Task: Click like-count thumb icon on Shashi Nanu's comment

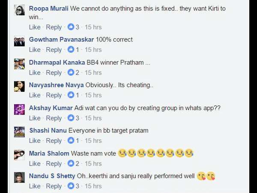Action: click(x=71, y=141)
